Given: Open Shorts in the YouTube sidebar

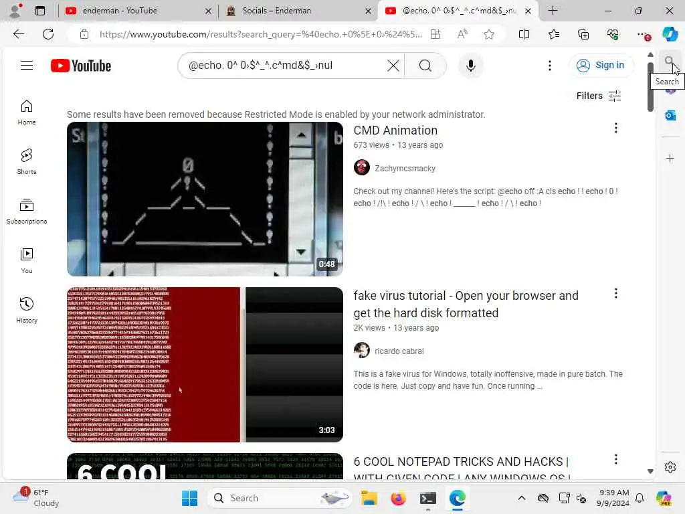Looking at the screenshot, I should click(27, 162).
